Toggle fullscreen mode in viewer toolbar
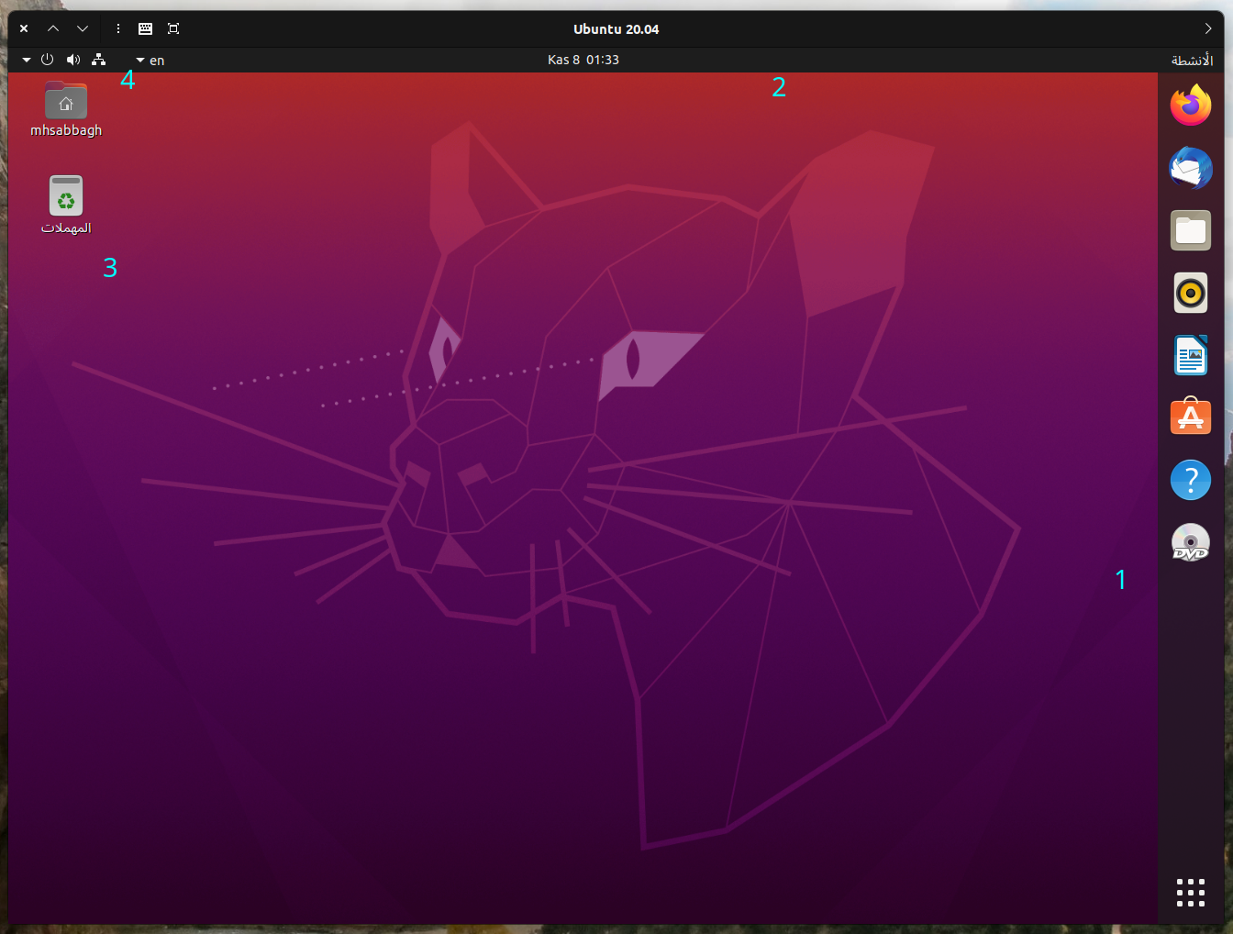 click(x=173, y=28)
